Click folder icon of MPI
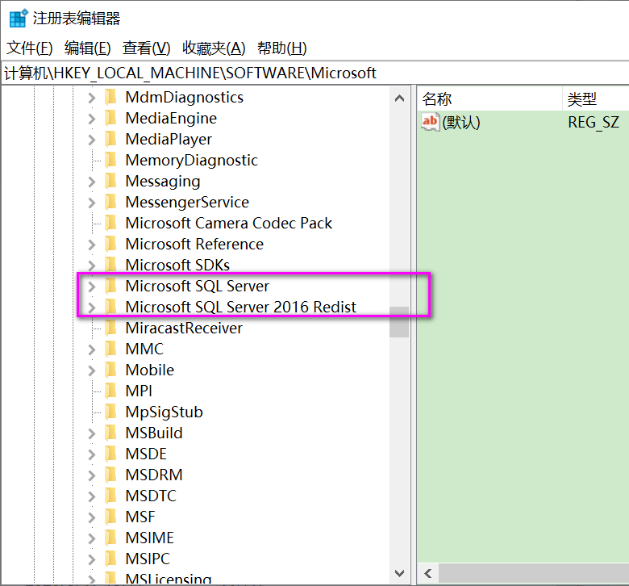This screenshot has width=629, height=586. click(110, 391)
